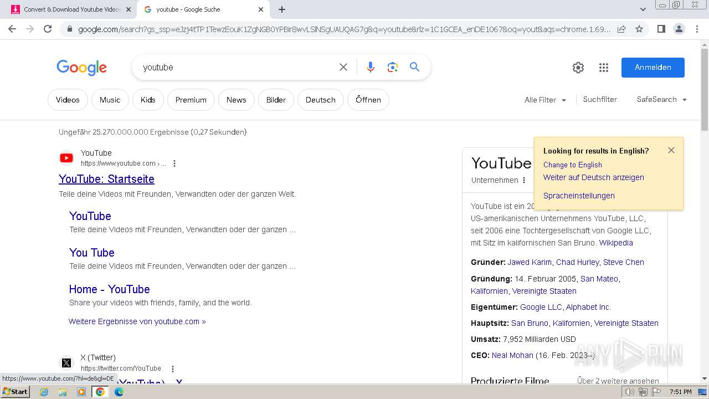Close the youtube - Google Suche tab
This screenshot has width=709, height=399.
(x=261, y=9)
